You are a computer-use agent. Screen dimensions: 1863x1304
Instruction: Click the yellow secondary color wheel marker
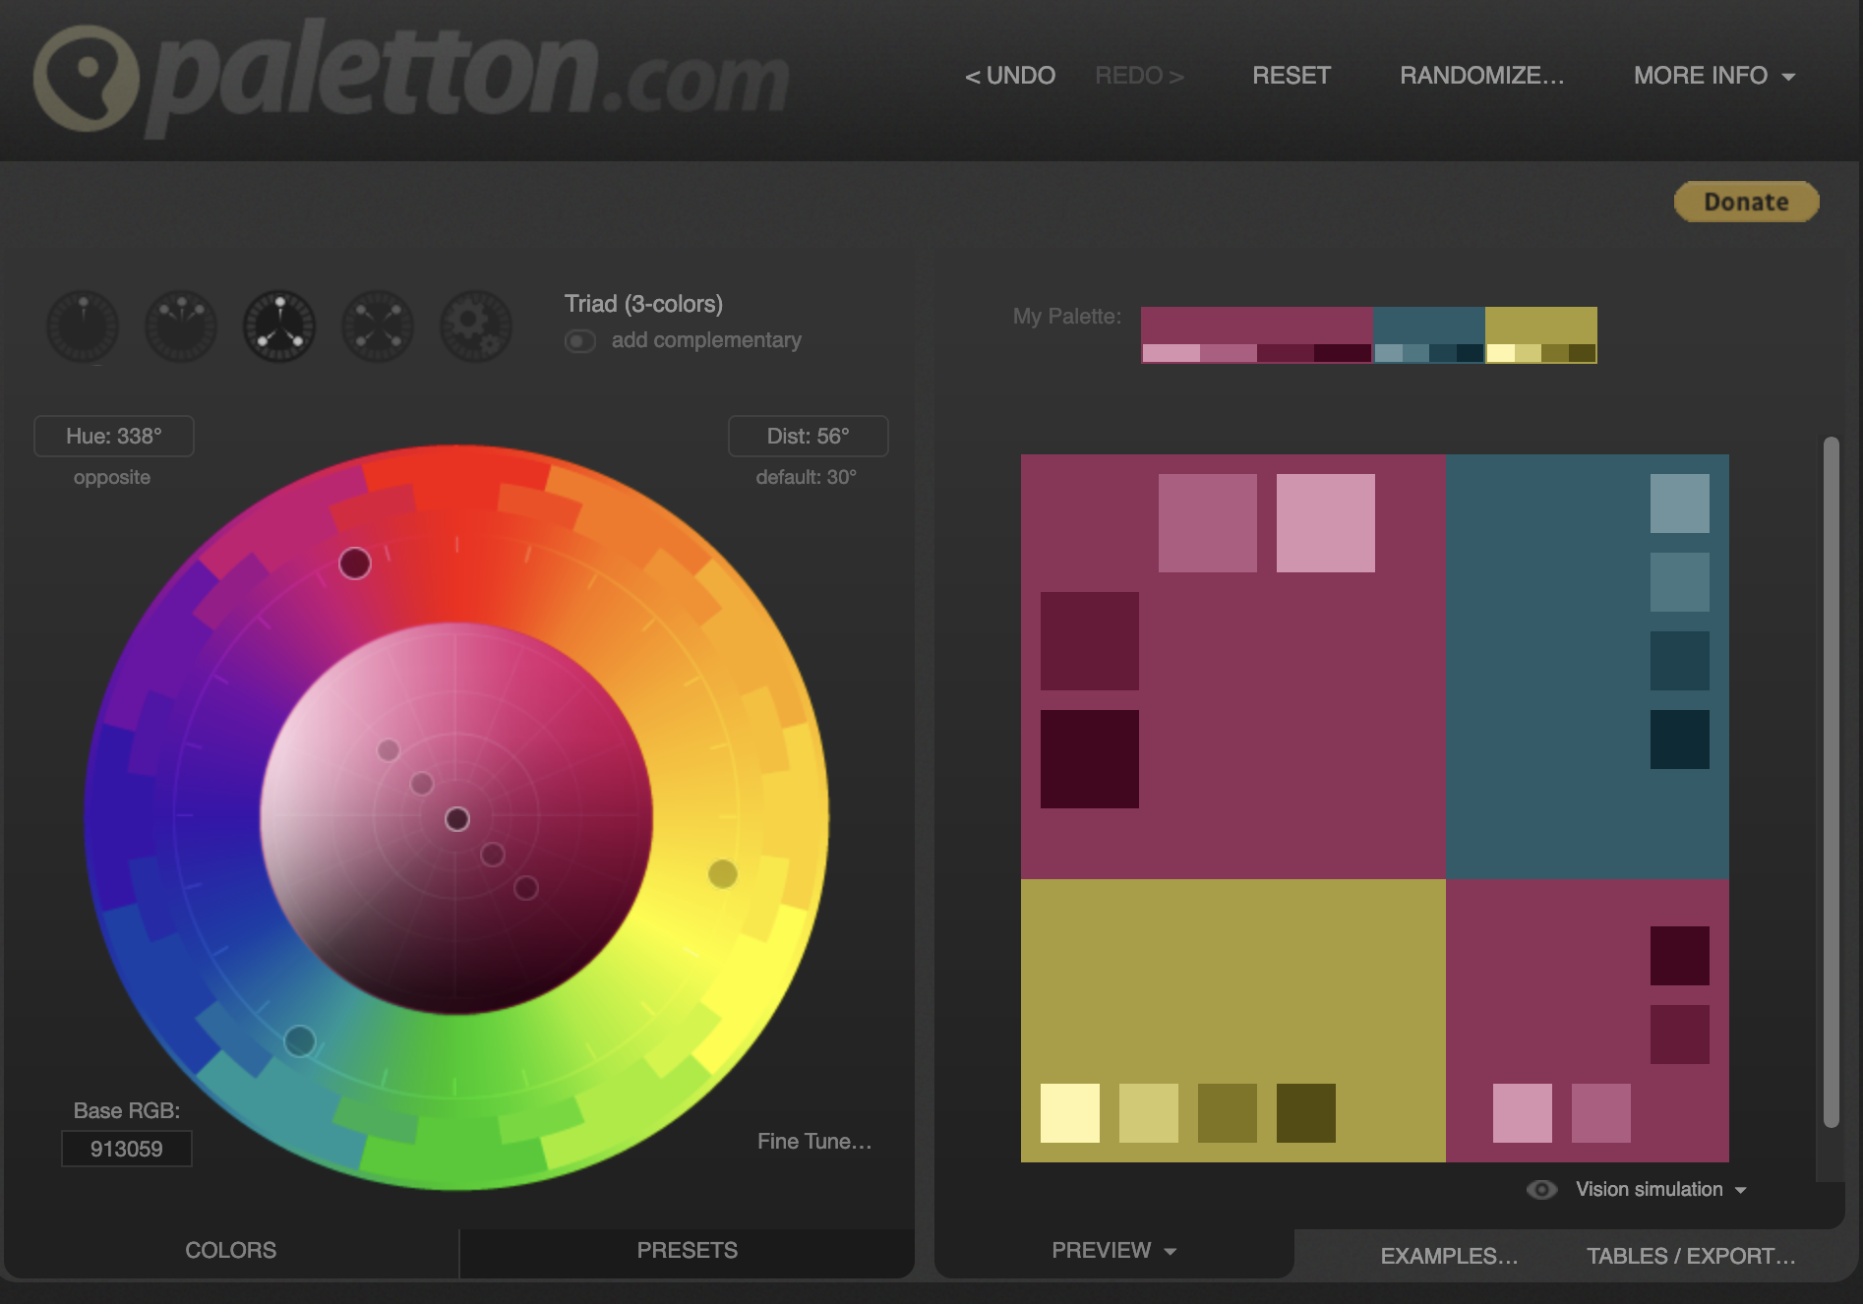[x=723, y=874]
